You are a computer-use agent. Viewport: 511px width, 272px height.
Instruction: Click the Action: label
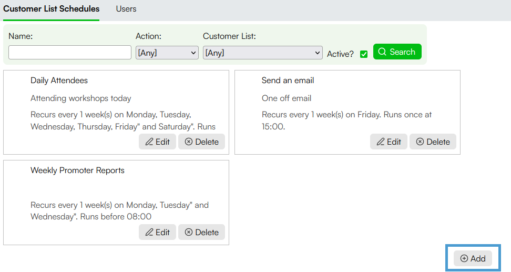pos(149,36)
